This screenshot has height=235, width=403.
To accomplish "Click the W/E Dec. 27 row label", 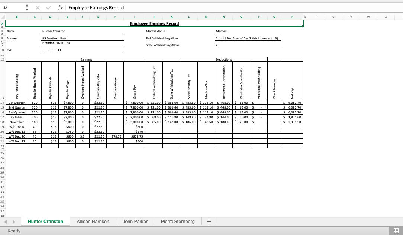I will 17,141.
